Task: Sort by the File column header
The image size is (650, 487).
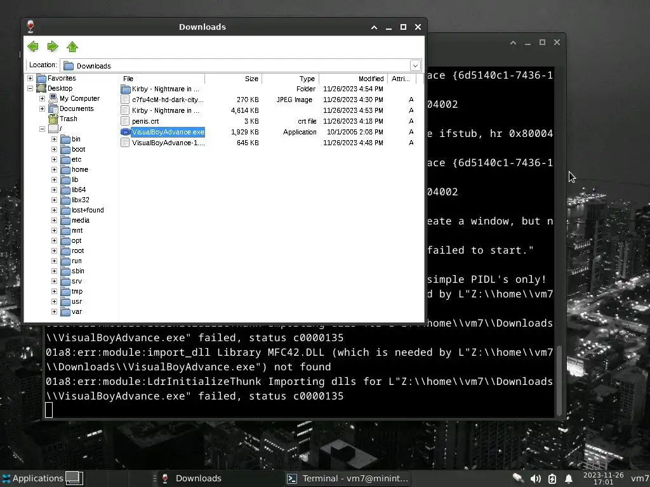Action: click(162, 79)
